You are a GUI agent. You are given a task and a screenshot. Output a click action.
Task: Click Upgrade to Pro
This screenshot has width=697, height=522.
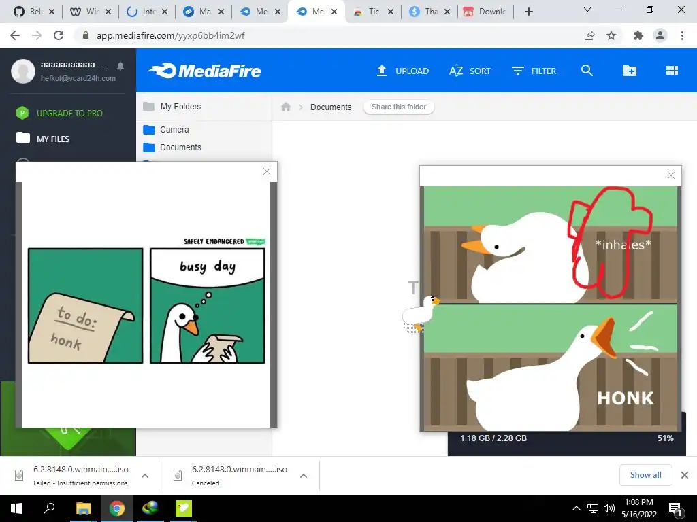tap(60, 114)
